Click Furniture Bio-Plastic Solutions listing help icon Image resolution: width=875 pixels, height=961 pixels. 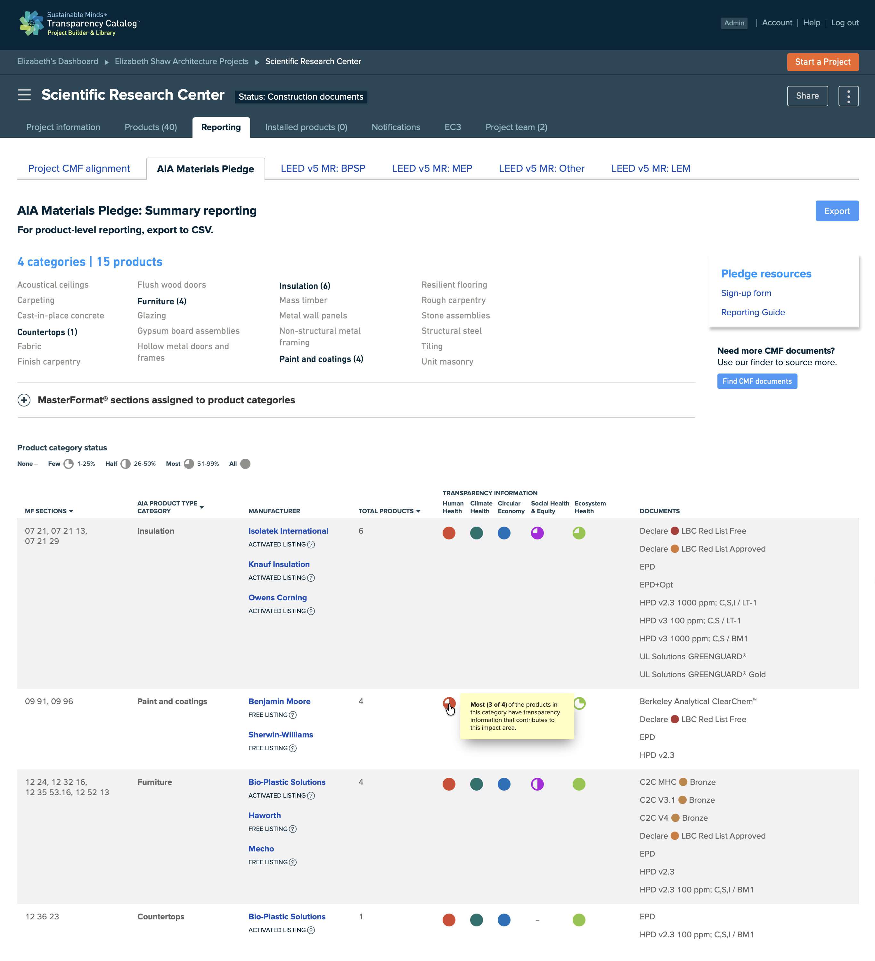(x=311, y=796)
